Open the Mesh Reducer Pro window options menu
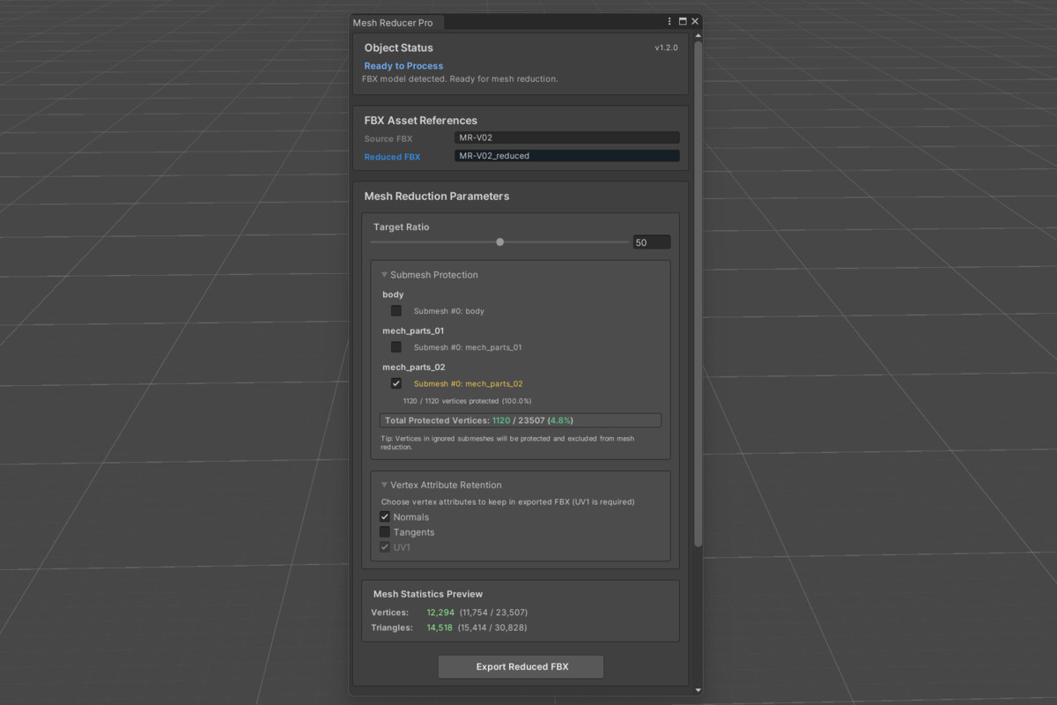Viewport: 1057px width, 705px height. point(670,21)
